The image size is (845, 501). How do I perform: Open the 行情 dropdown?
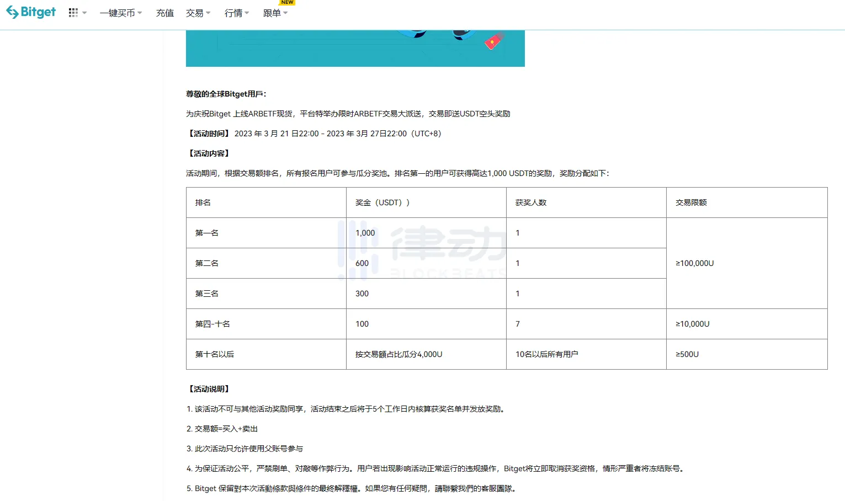(236, 13)
